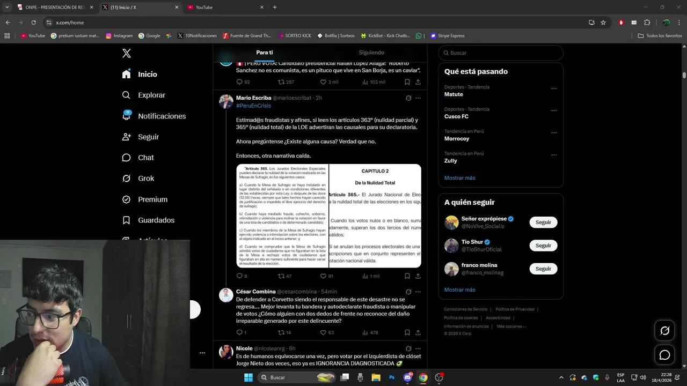Click the Windows Start button
687x386 pixels.
coord(248,377)
